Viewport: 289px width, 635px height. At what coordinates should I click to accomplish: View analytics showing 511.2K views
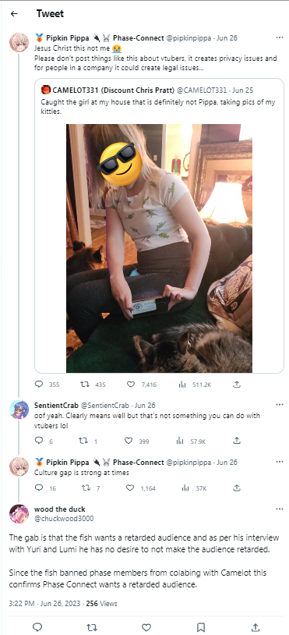[x=182, y=384]
